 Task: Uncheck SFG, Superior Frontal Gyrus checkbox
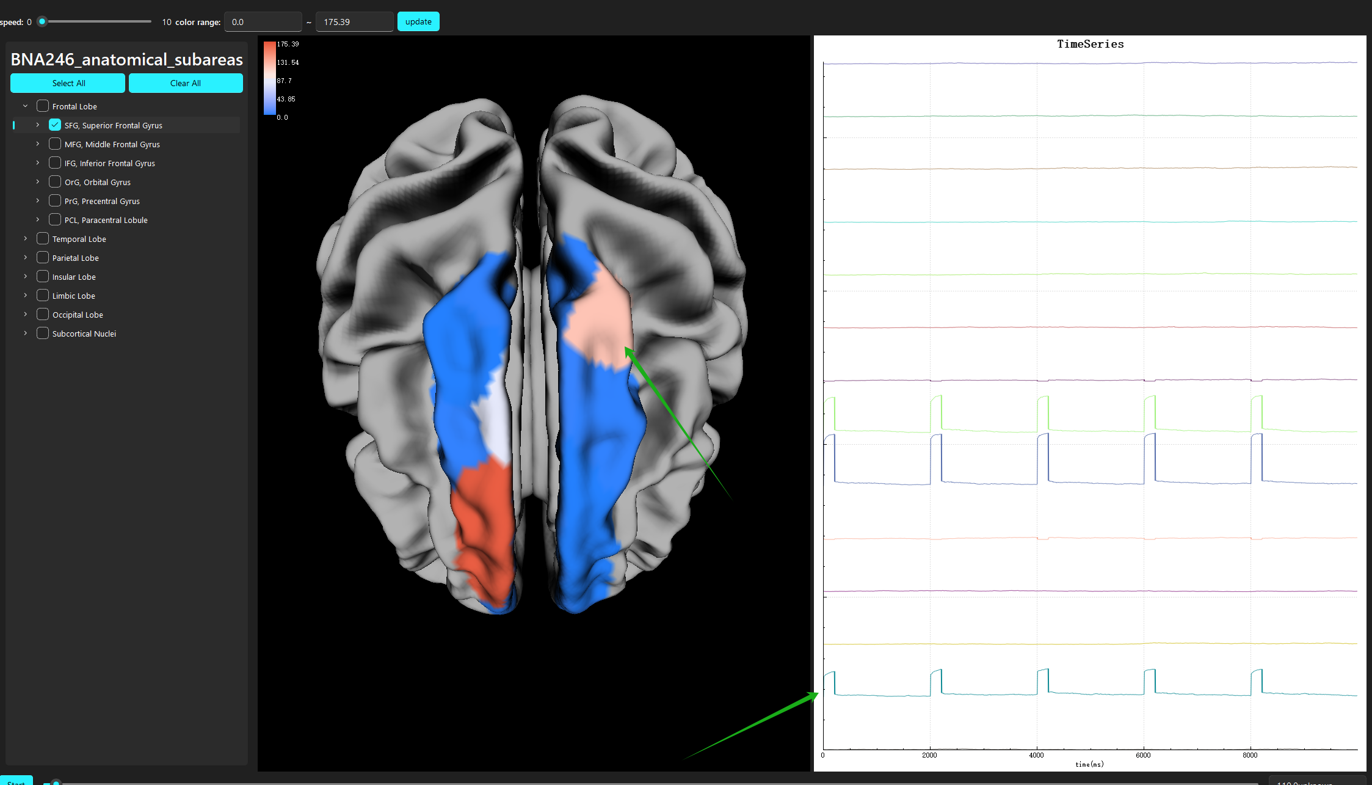click(55, 125)
